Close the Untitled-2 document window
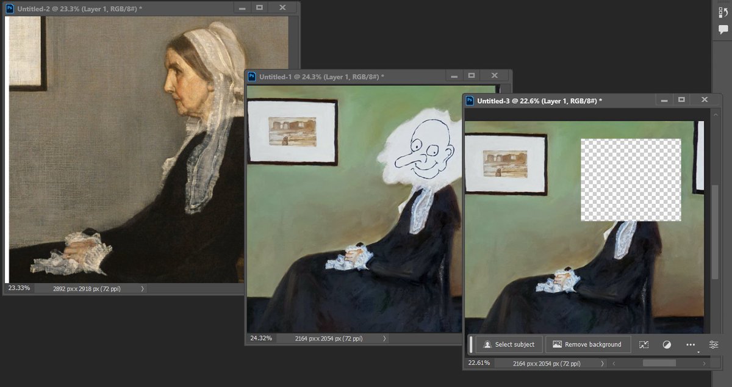 click(282, 7)
